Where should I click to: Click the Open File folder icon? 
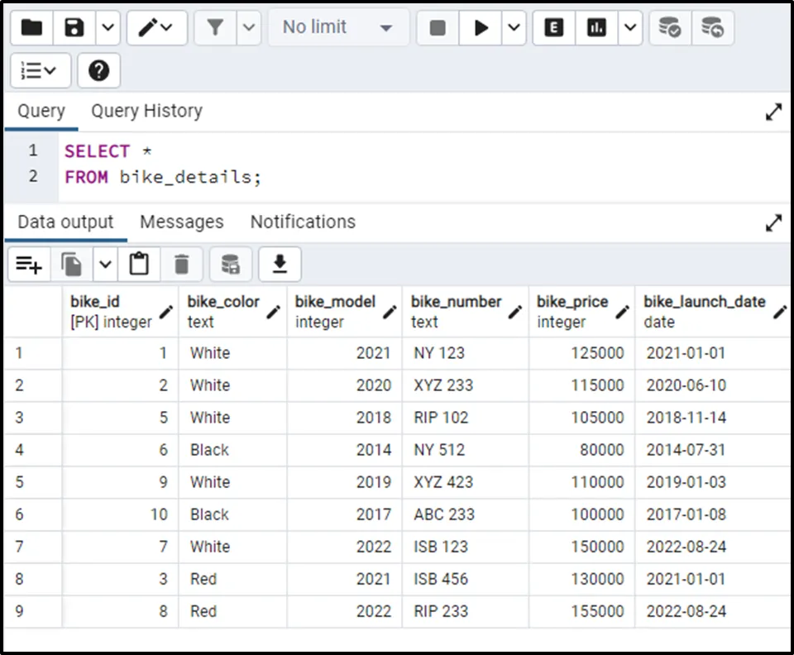coord(31,28)
